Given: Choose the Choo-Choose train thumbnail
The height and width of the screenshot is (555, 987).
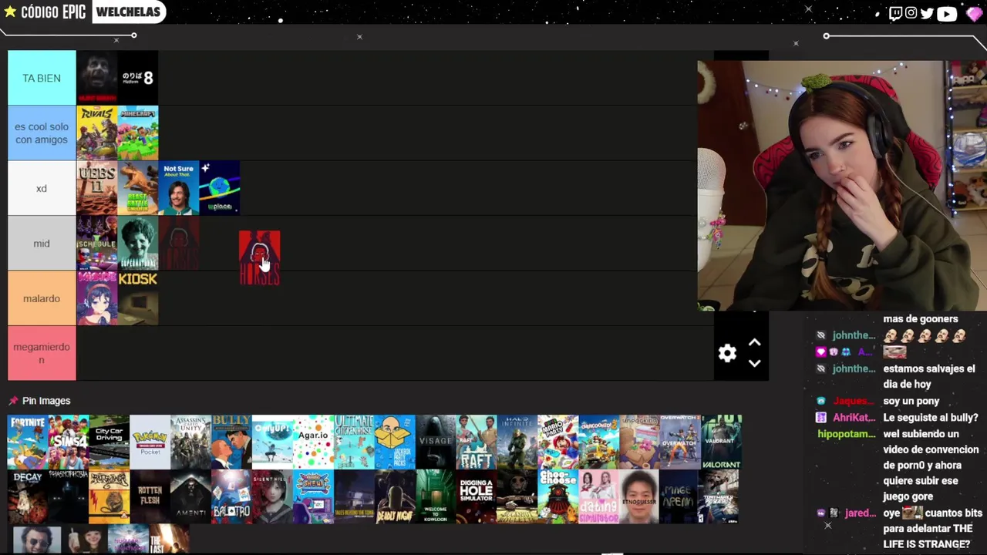Looking at the screenshot, I should click(x=558, y=496).
